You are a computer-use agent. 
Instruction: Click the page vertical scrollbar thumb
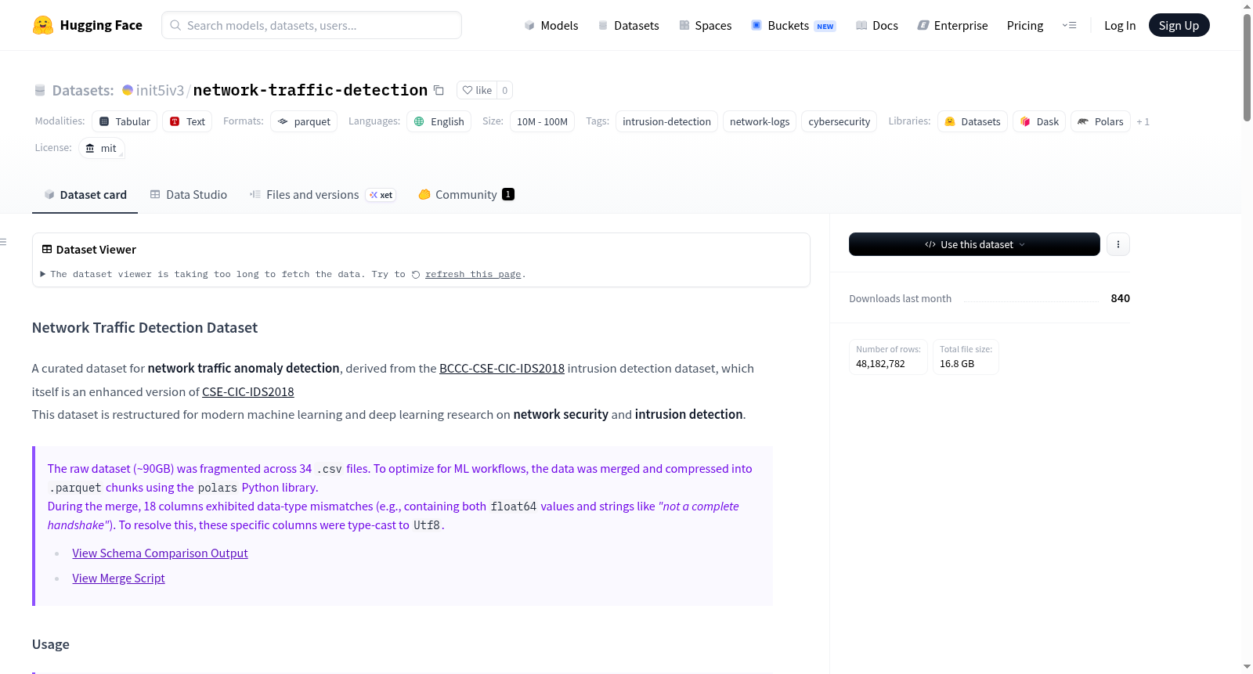(x=1247, y=67)
